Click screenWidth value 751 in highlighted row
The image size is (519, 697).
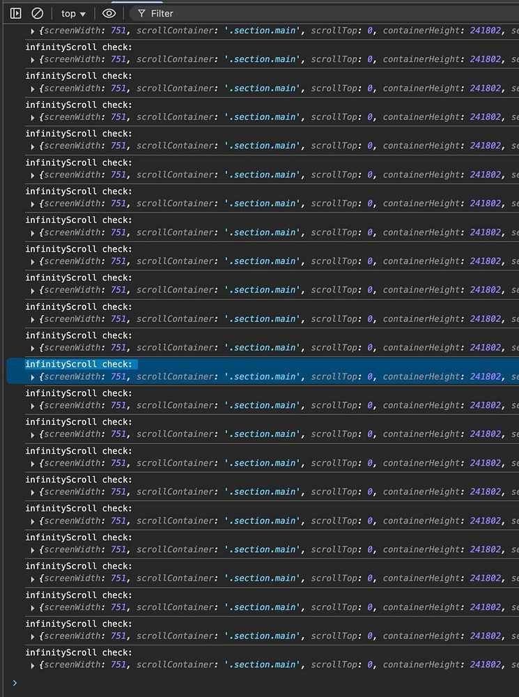click(x=118, y=376)
